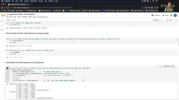
Task: Open the Apps bookmark shortcut
Action: tap(4, 11)
